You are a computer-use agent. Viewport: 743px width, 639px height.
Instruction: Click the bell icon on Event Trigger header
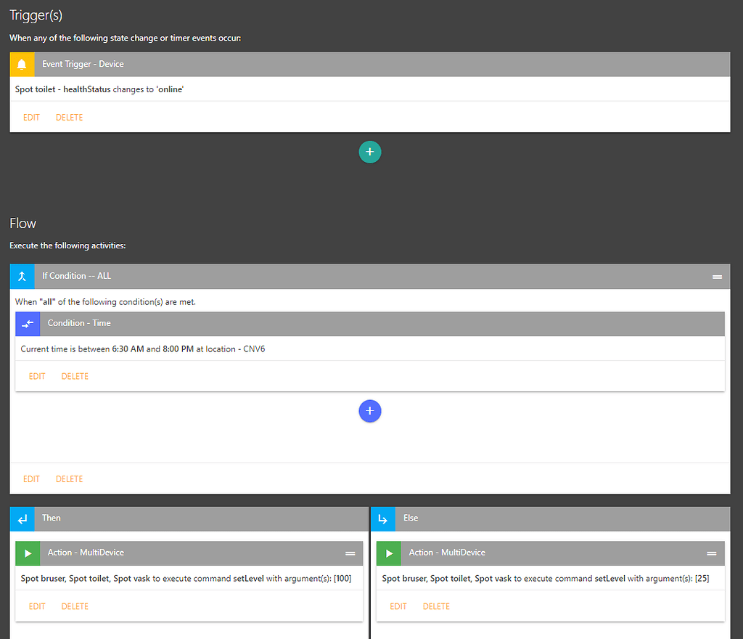21,64
